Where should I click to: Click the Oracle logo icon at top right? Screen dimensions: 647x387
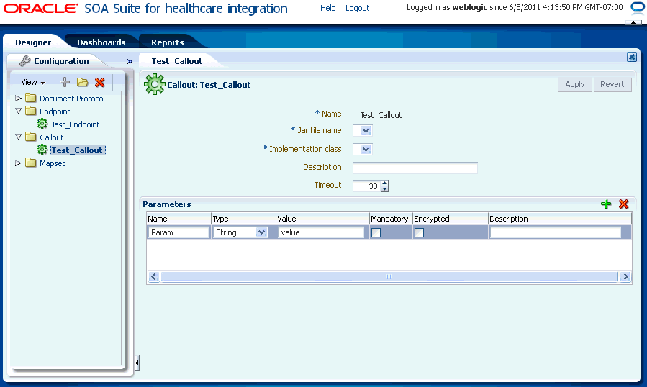[638, 7]
